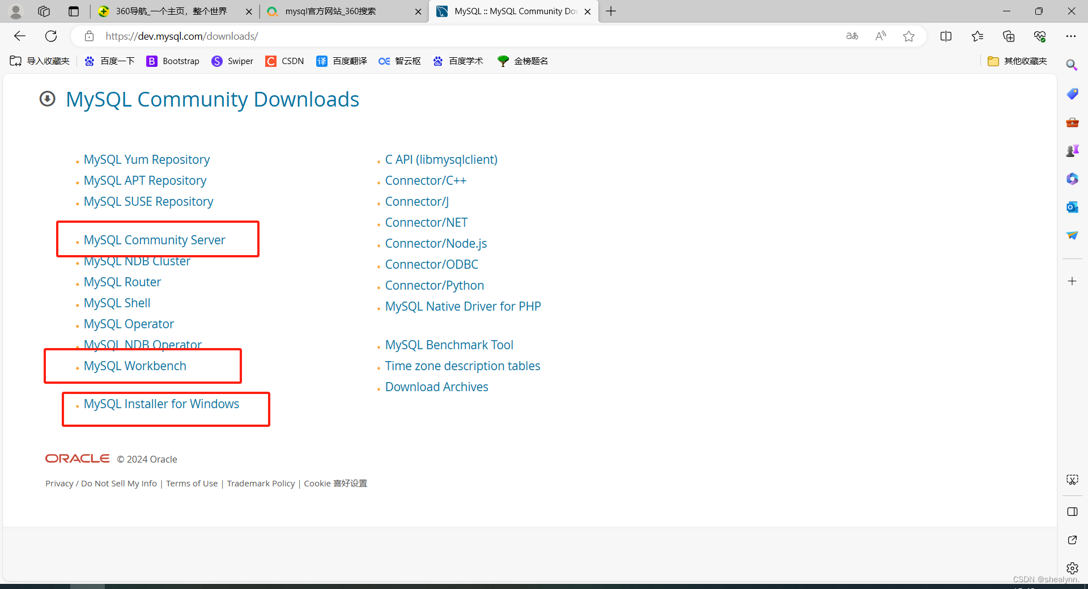The width and height of the screenshot is (1088, 589).
Task: Close the mysql官方网站_360搜索 tab
Action: click(x=418, y=11)
